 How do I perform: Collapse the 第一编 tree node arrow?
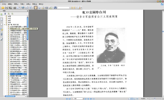click(x=4, y=25)
